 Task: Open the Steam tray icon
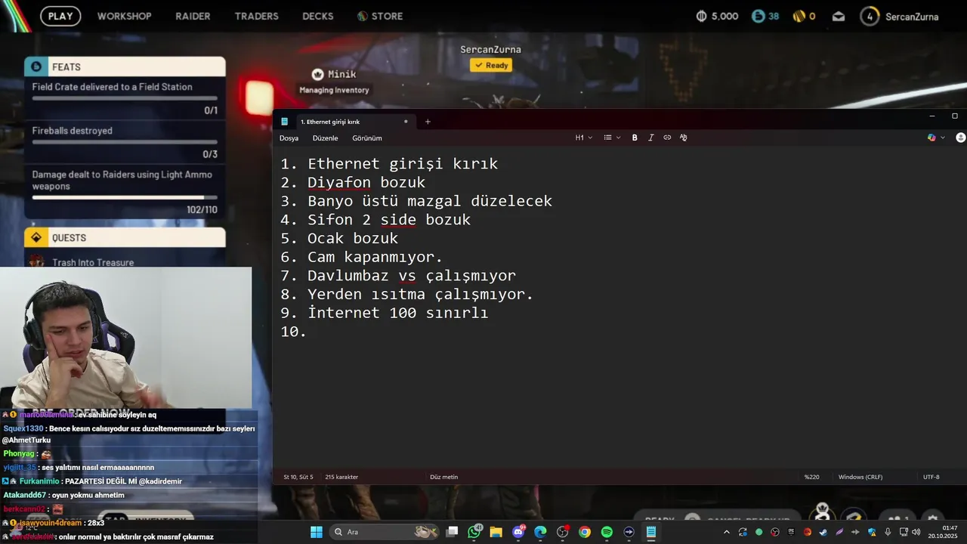pyautogui.click(x=823, y=532)
